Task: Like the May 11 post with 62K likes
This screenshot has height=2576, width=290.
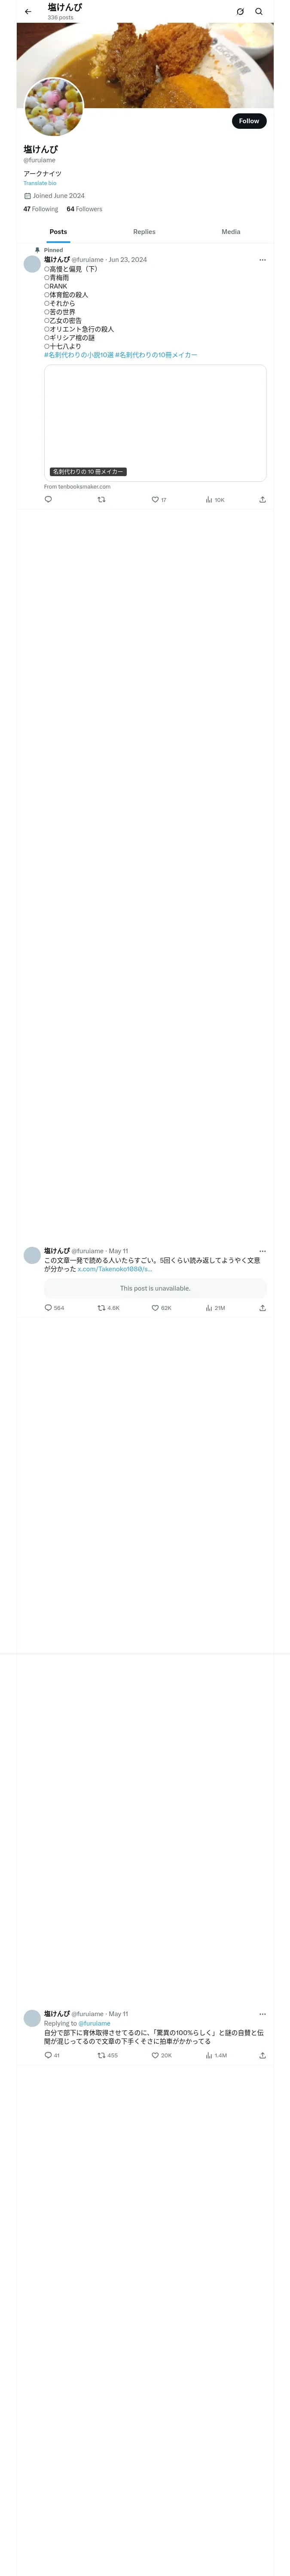Action: (x=161, y=1307)
